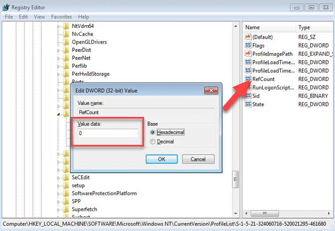Image resolution: width=335 pixels, height=231 pixels.
Task: Select the SeCEdit folder icon
Action: [x=66, y=177]
